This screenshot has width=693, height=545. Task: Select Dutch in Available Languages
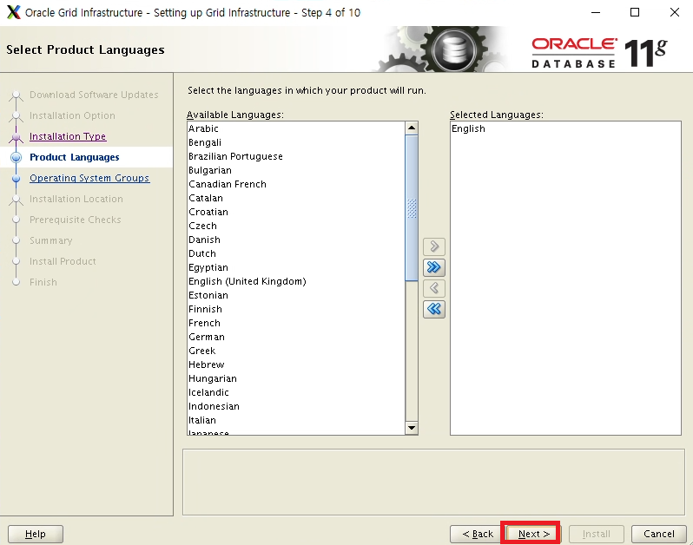coord(295,253)
